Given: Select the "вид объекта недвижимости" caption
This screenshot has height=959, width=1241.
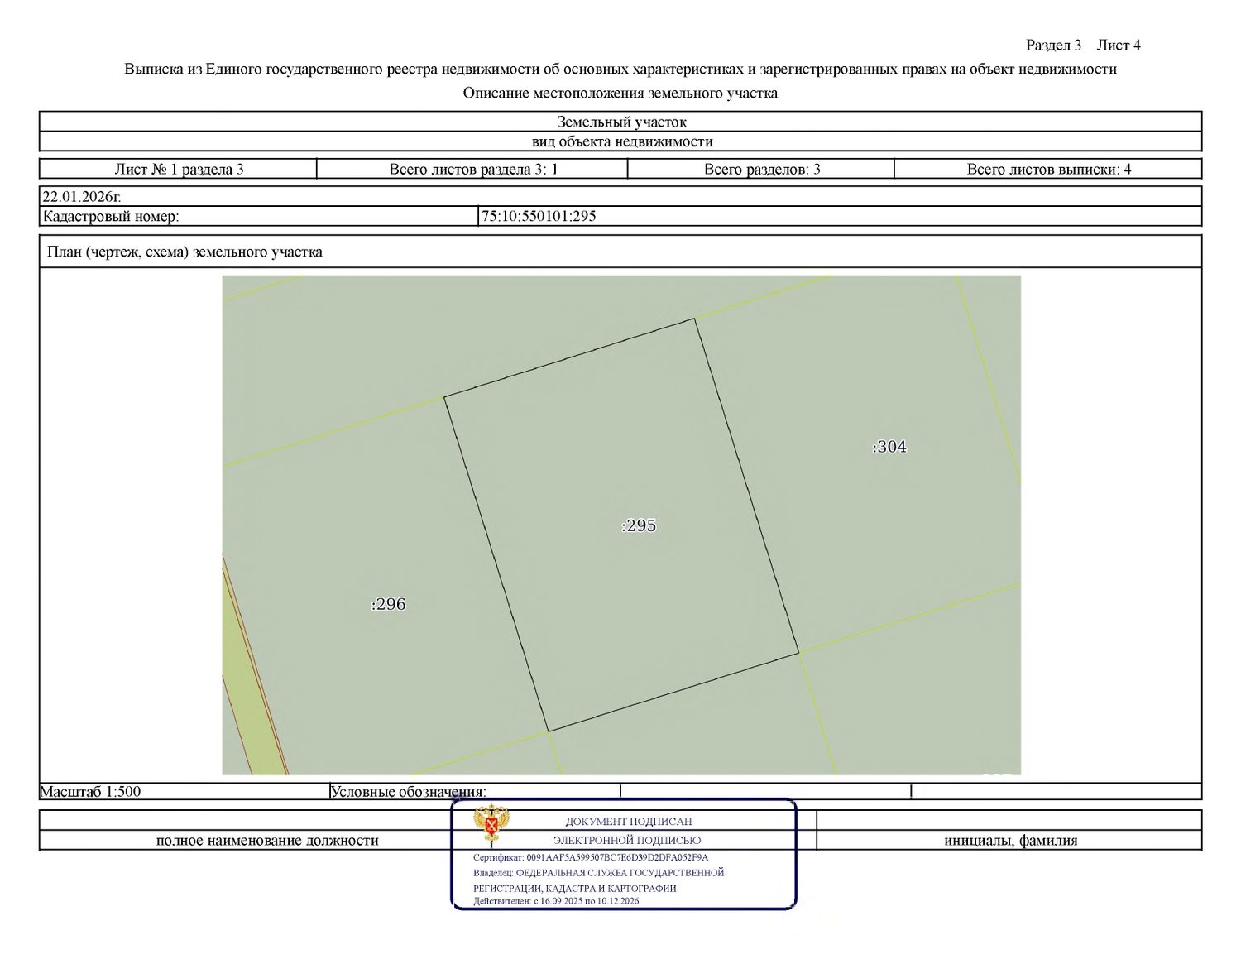Looking at the screenshot, I should [621, 141].
